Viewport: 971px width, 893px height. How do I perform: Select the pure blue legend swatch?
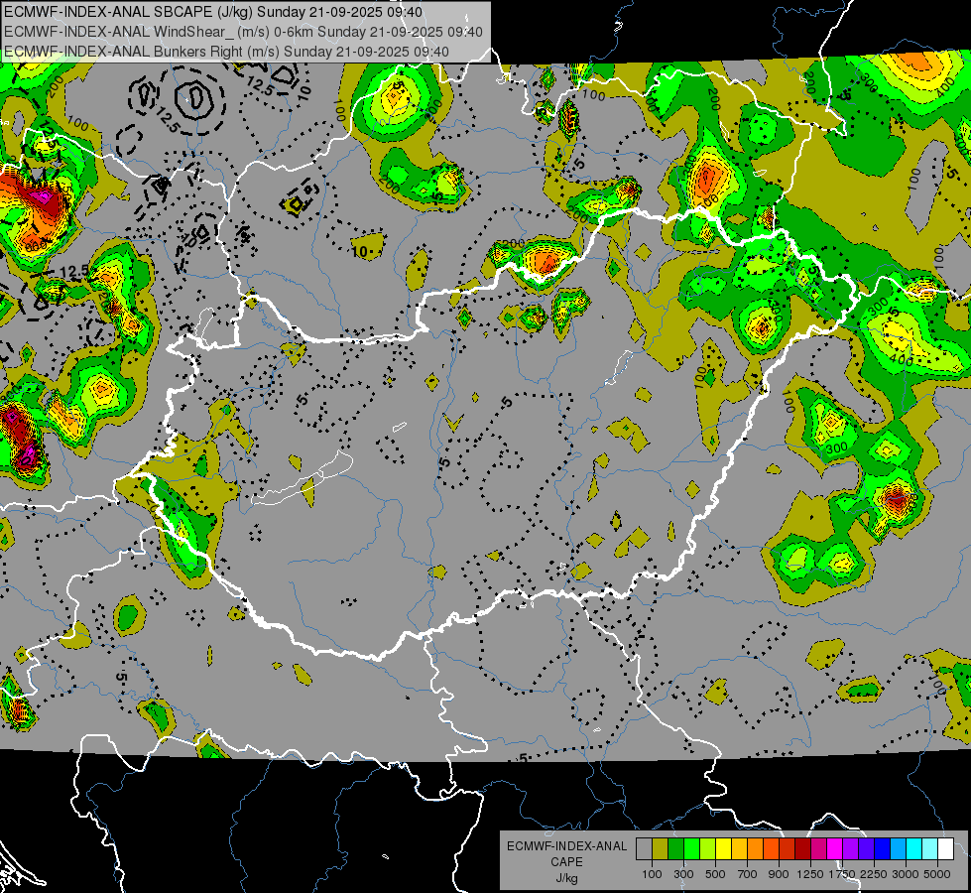pyautogui.click(x=883, y=849)
